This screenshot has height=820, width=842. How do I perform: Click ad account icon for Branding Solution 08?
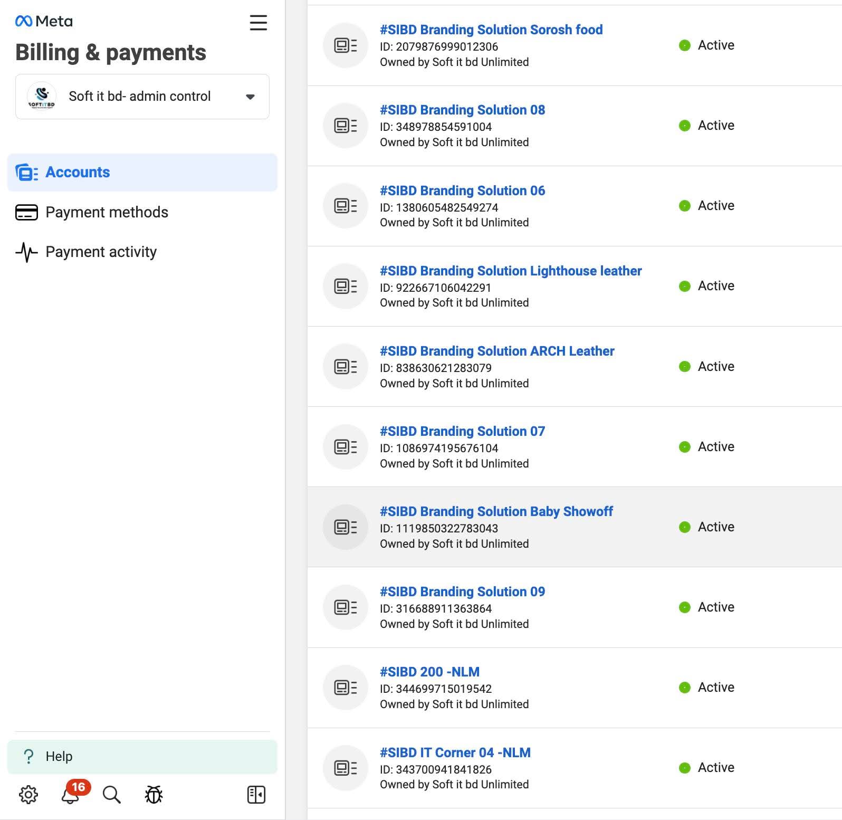(346, 126)
